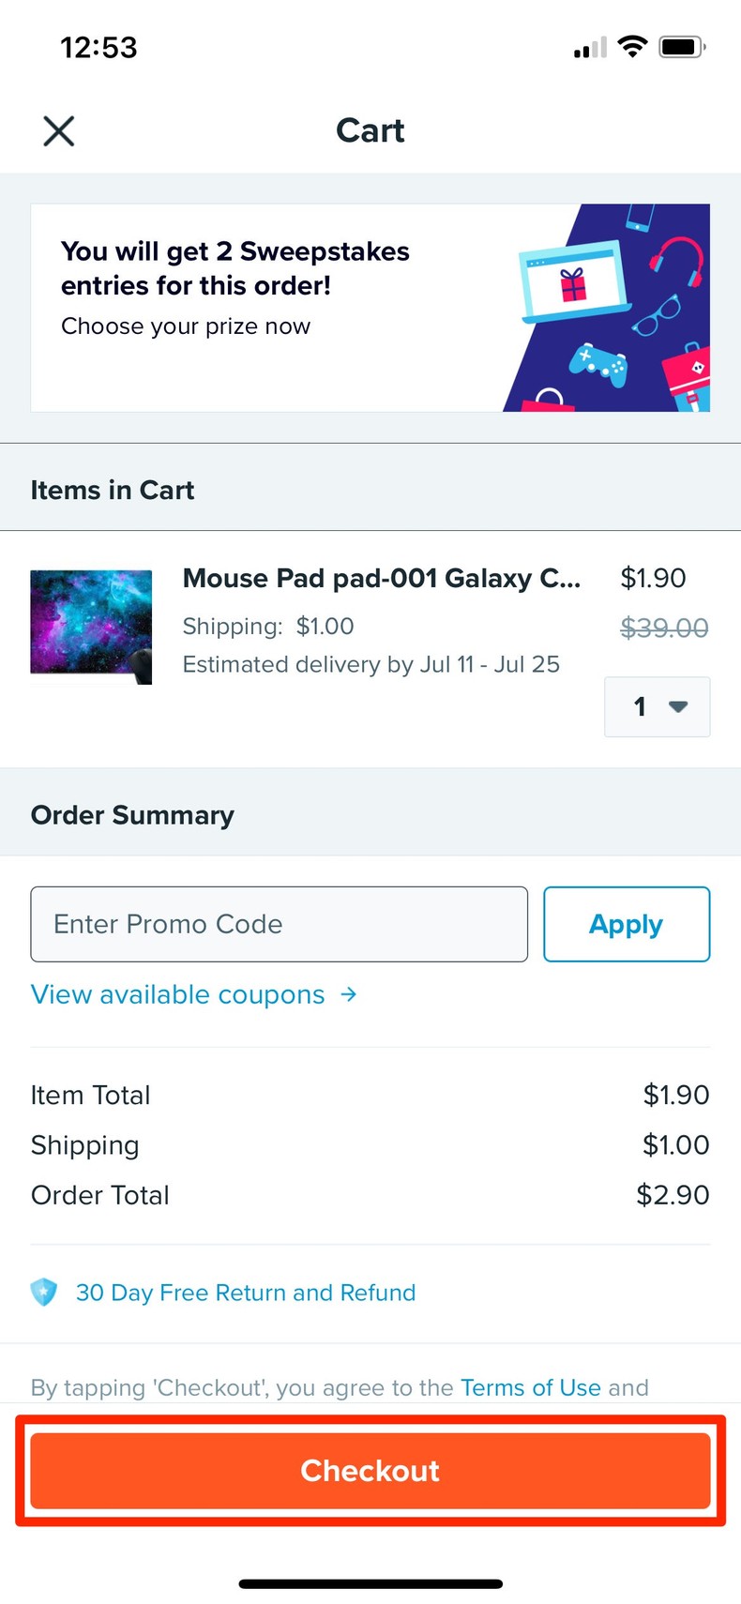
Task: Click the blue shield icon beside return policy
Action: [x=42, y=1292]
